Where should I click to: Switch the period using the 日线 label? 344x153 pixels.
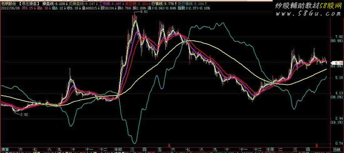pyautogui.click(x=337, y=150)
